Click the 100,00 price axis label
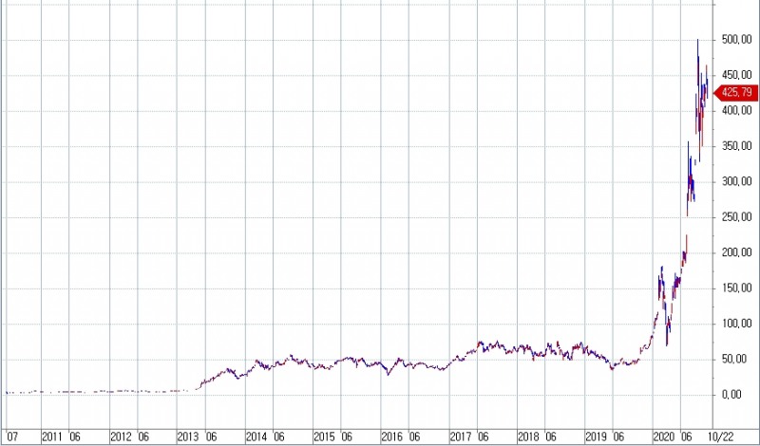This screenshot has height=446, width=760. [736, 324]
